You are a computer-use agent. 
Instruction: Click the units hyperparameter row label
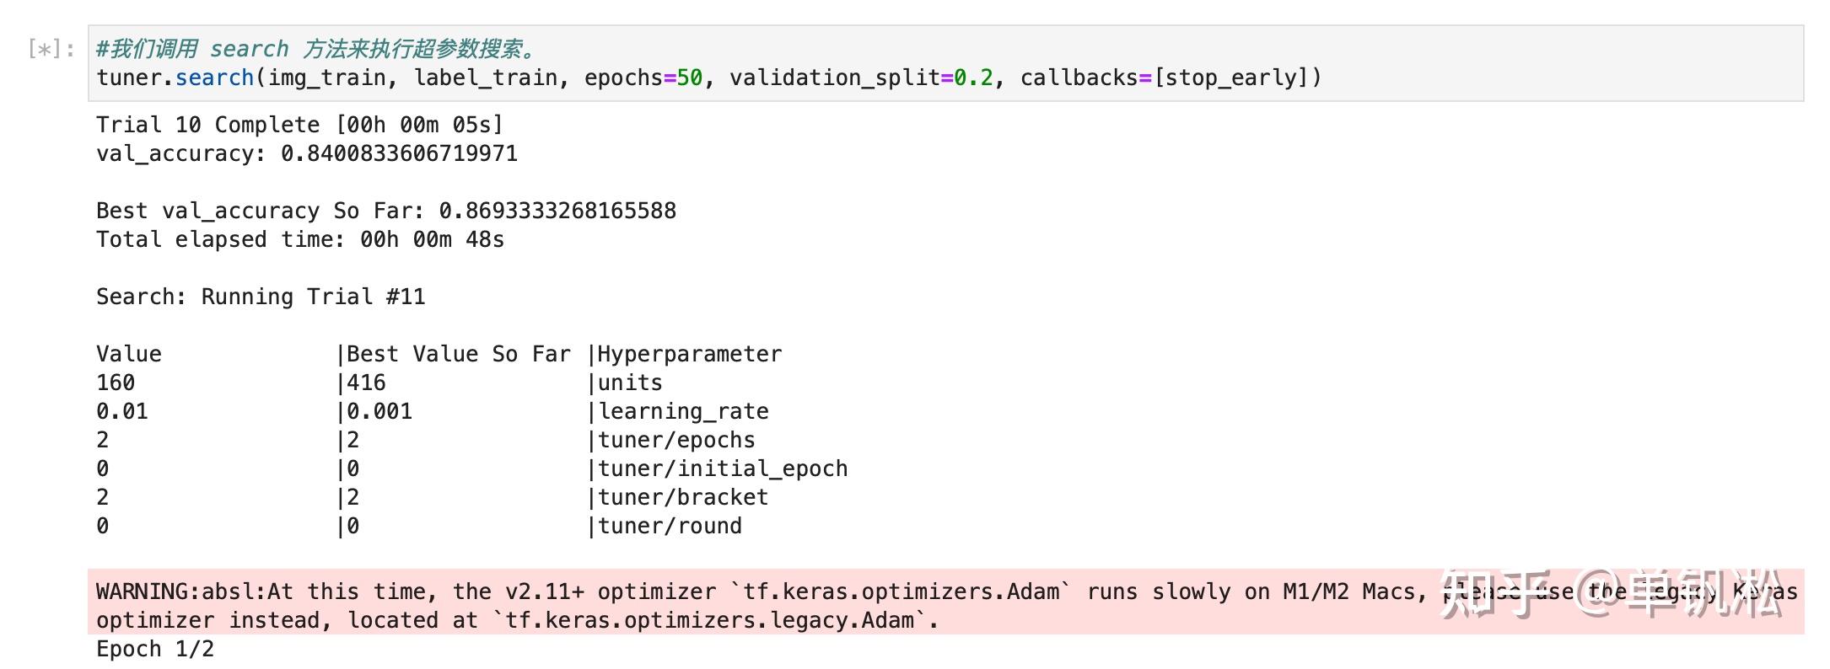click(x=630, y=383)
